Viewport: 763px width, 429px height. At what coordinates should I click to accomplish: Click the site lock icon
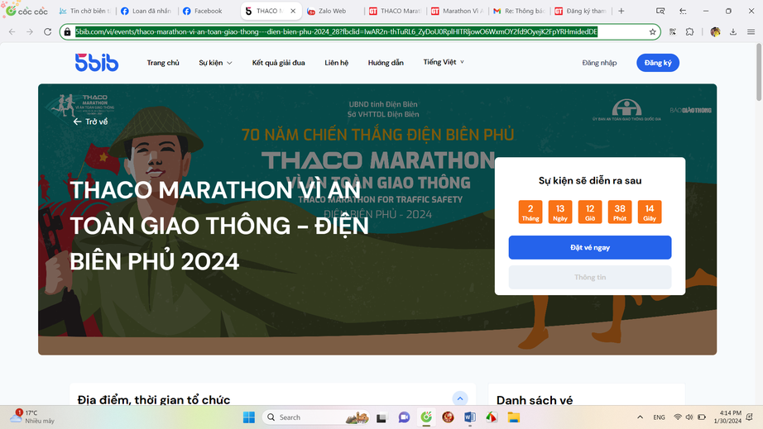coord(67,31)
